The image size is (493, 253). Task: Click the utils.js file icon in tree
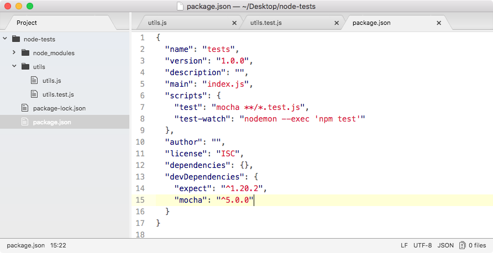[x=34, y=81]
